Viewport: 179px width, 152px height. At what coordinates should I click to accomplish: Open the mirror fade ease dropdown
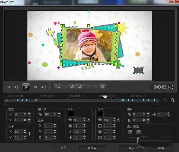point(148,120)
